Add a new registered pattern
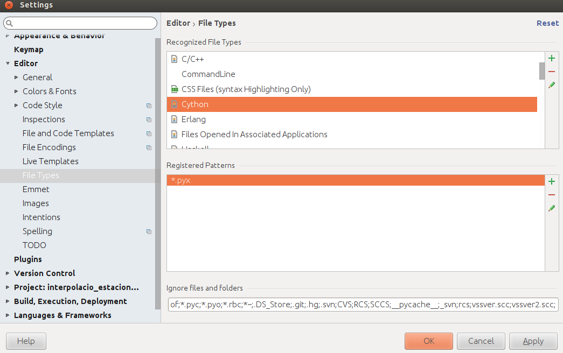 552,181
